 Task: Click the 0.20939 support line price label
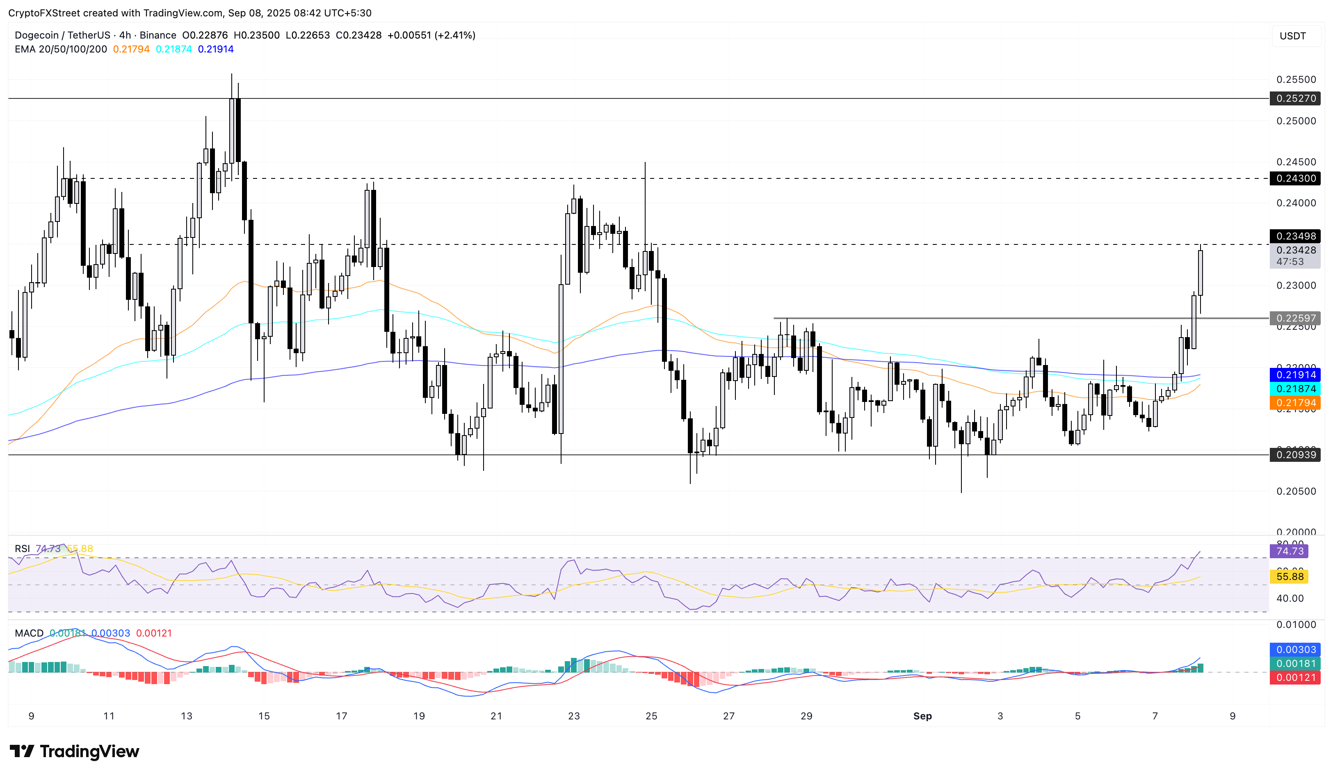point(1295,454)
